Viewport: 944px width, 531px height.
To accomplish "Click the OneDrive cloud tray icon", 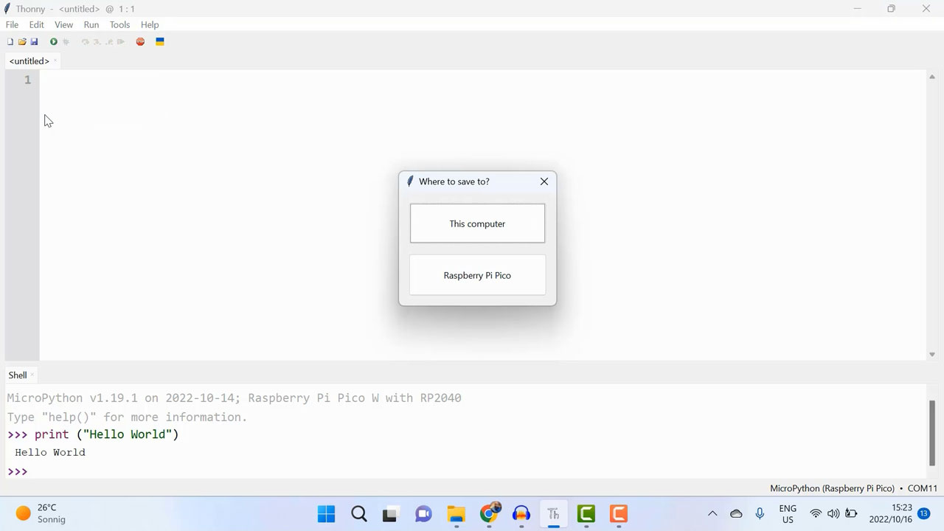I will [736, 514].
